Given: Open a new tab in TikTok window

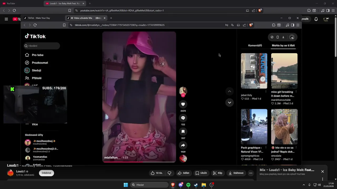Looking at the screenshot, I should pos(111,18).
